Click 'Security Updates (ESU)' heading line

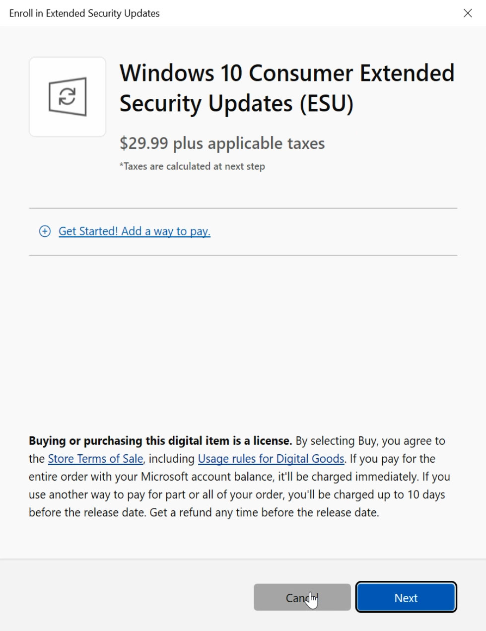point(236,104)
